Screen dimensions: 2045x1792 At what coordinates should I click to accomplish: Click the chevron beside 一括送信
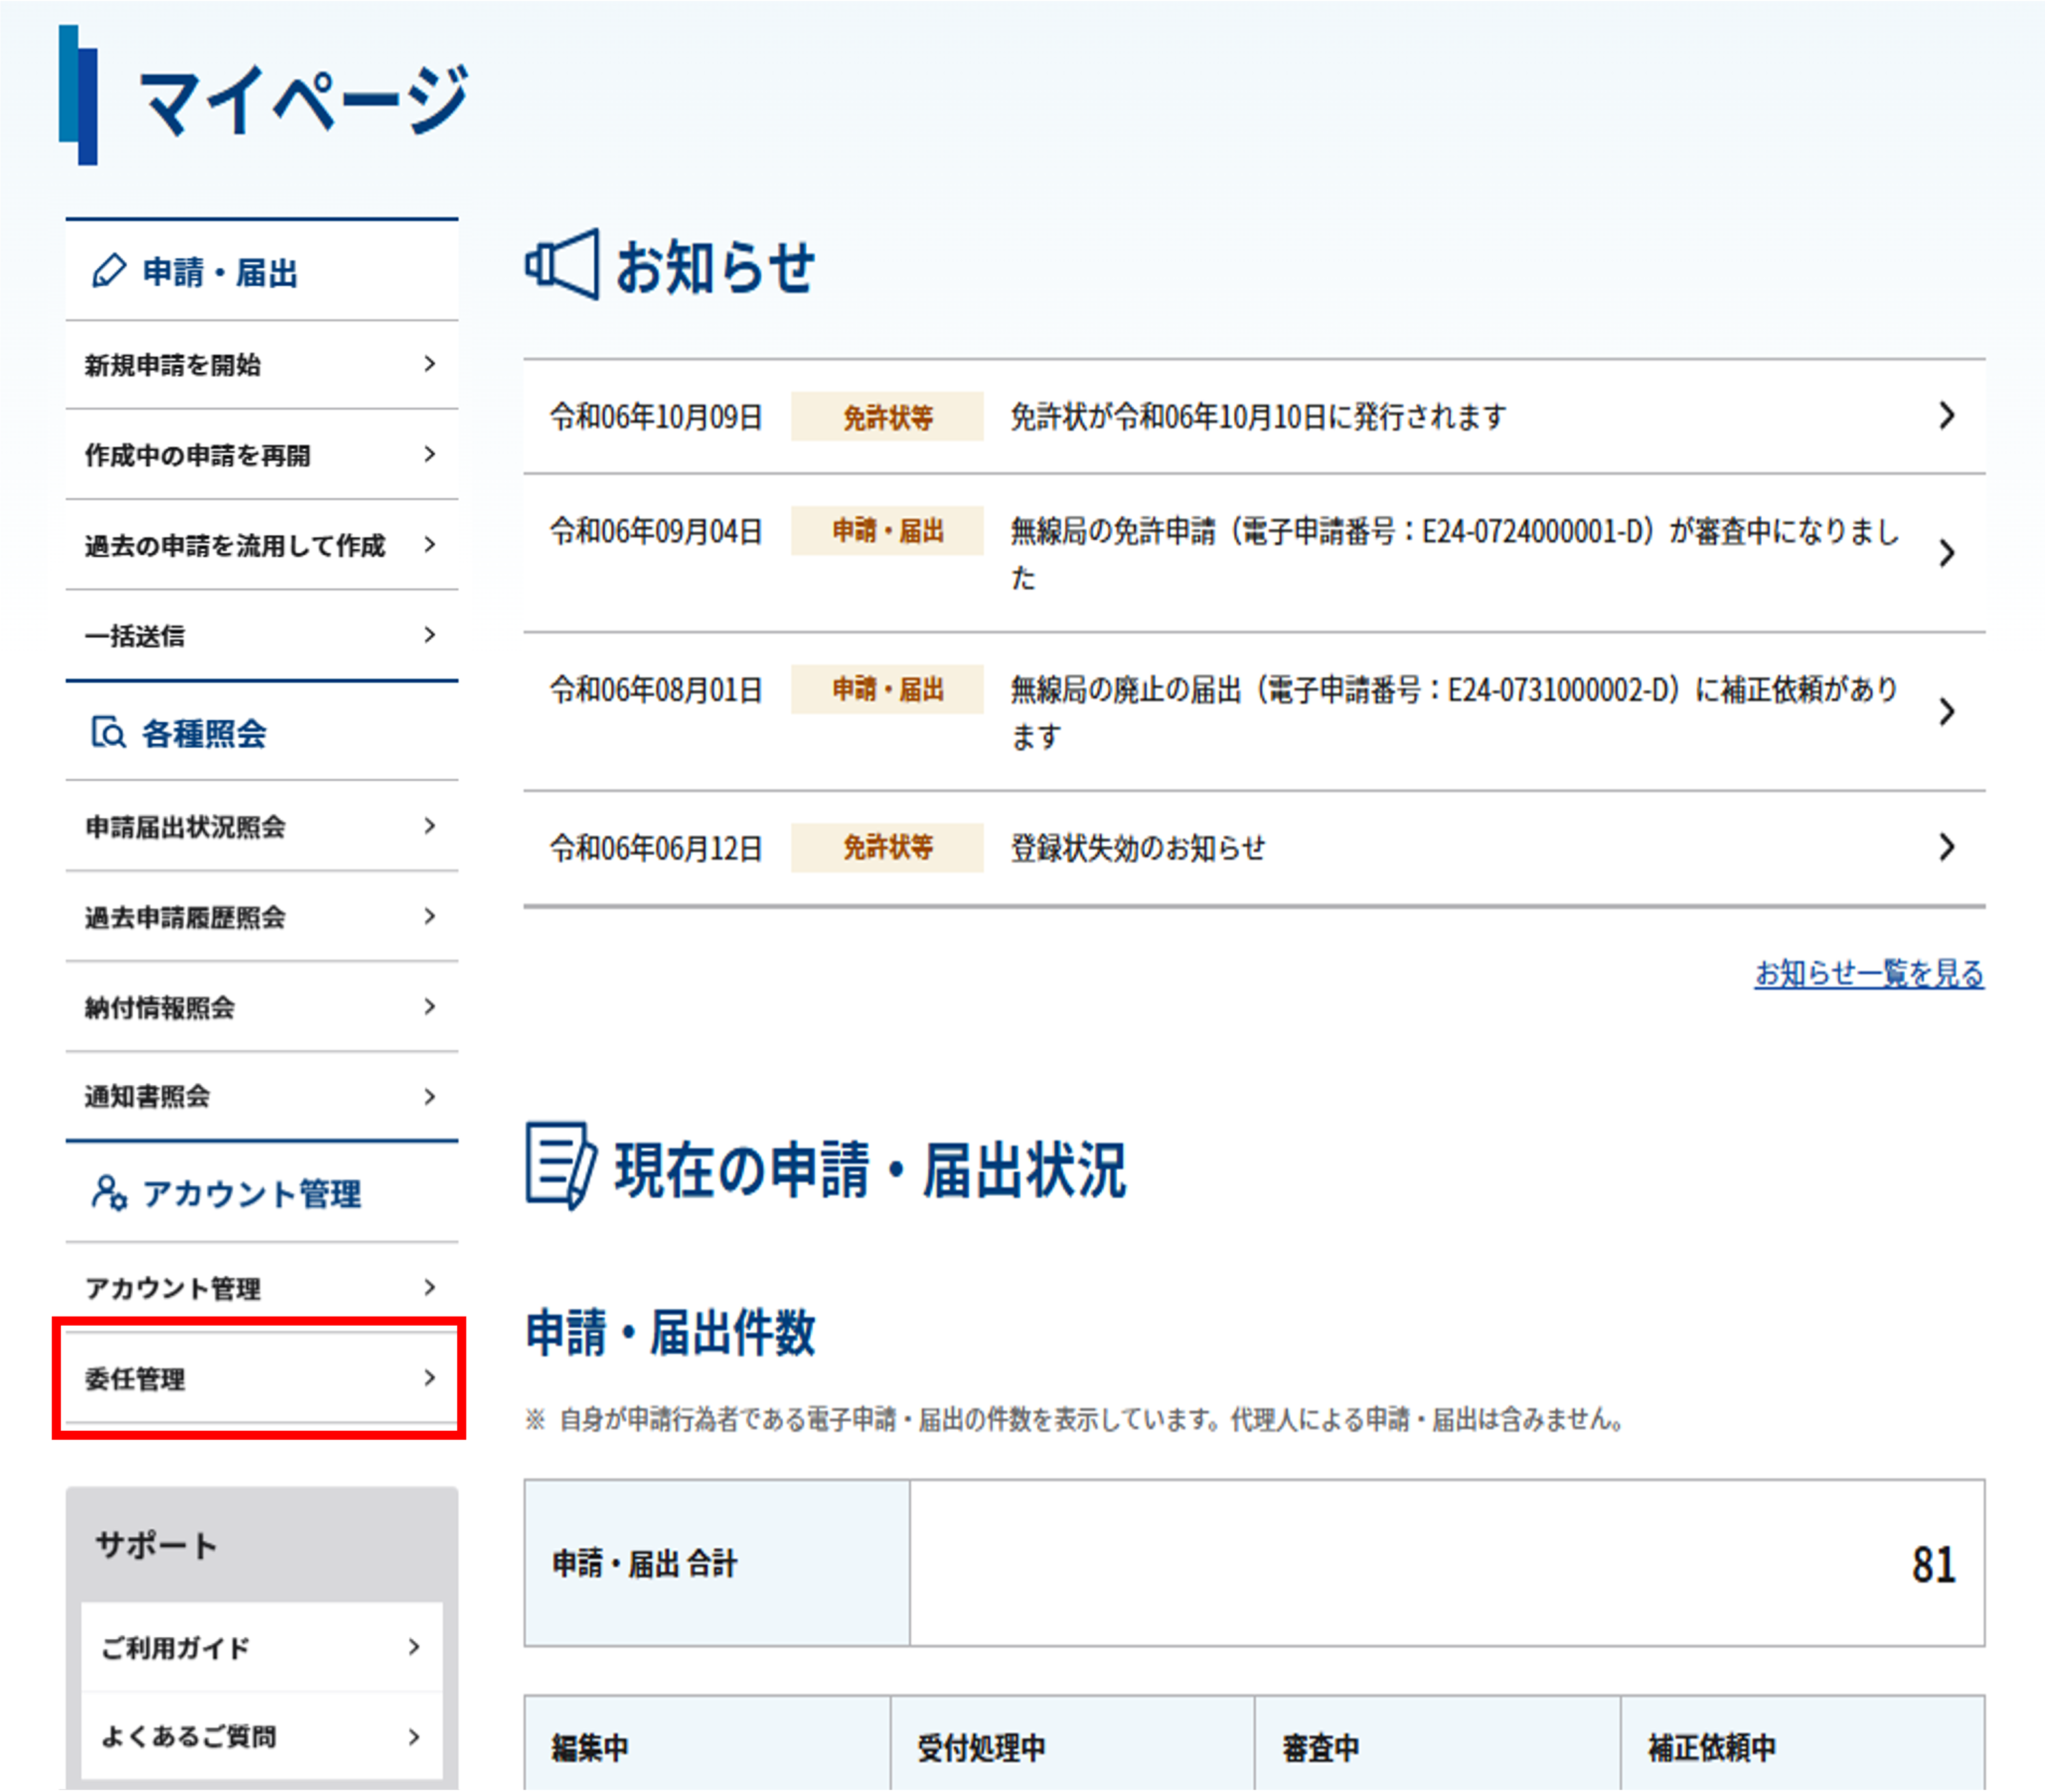pyautogui.click(x=430, y=634)
